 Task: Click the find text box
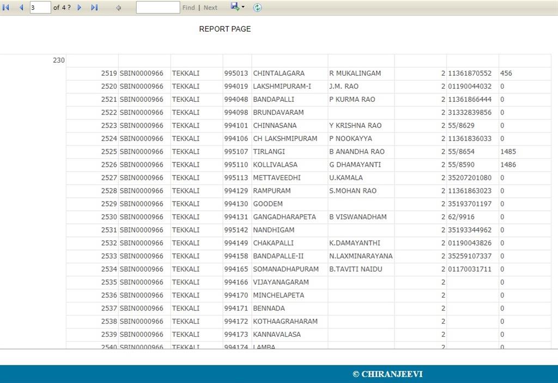click(x=157, y=7)
